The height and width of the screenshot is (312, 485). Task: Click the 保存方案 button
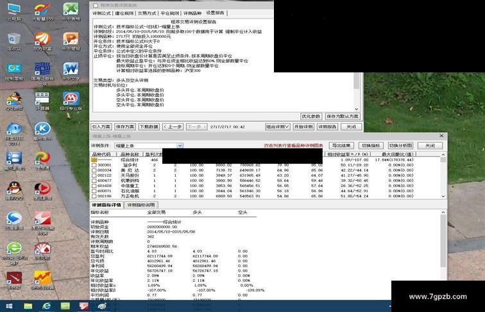(125, 127)
